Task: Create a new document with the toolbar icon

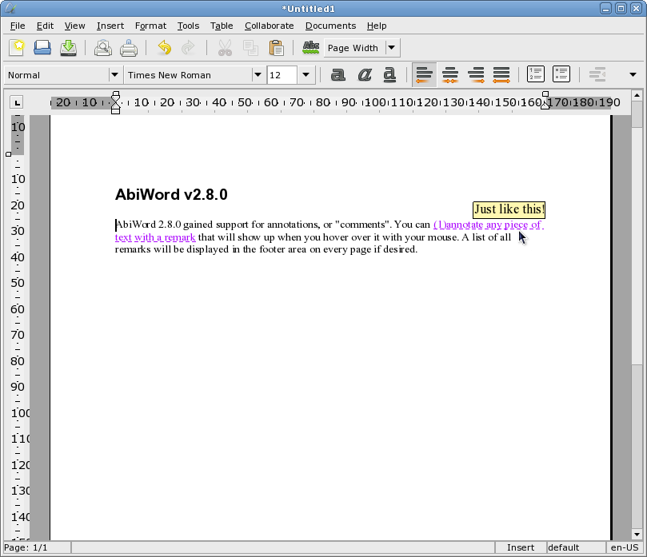Action: [17, 48]
